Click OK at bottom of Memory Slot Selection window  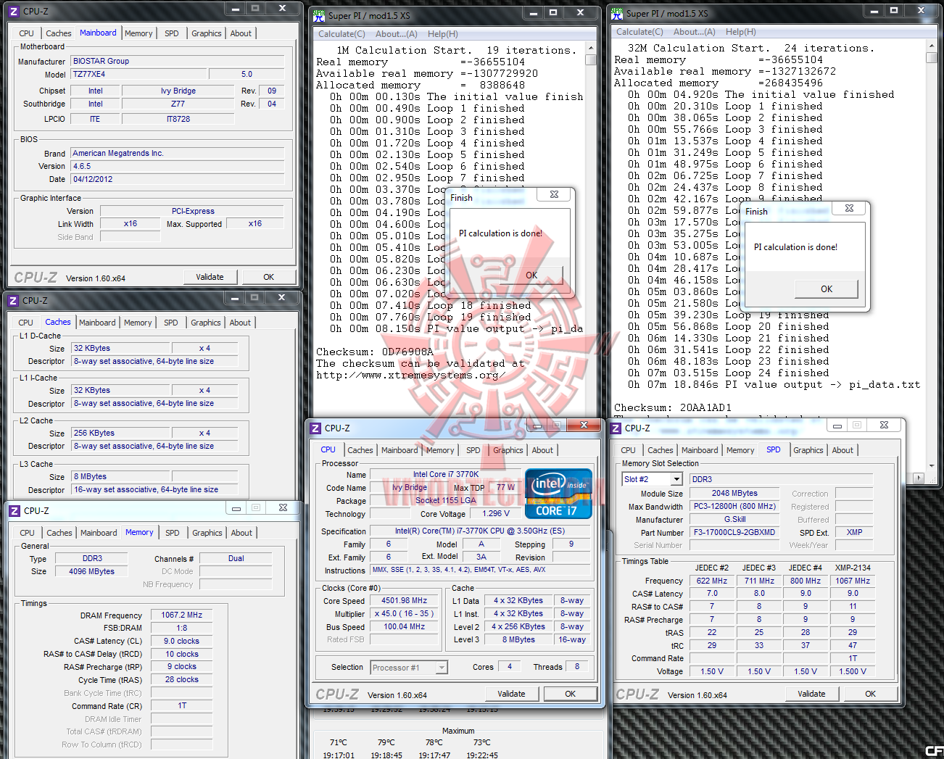[x=871, y=694]
